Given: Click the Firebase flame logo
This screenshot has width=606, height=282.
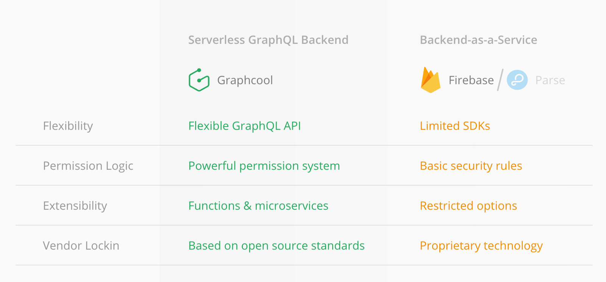Looking at the screenshot, I should tap(430, 80).
